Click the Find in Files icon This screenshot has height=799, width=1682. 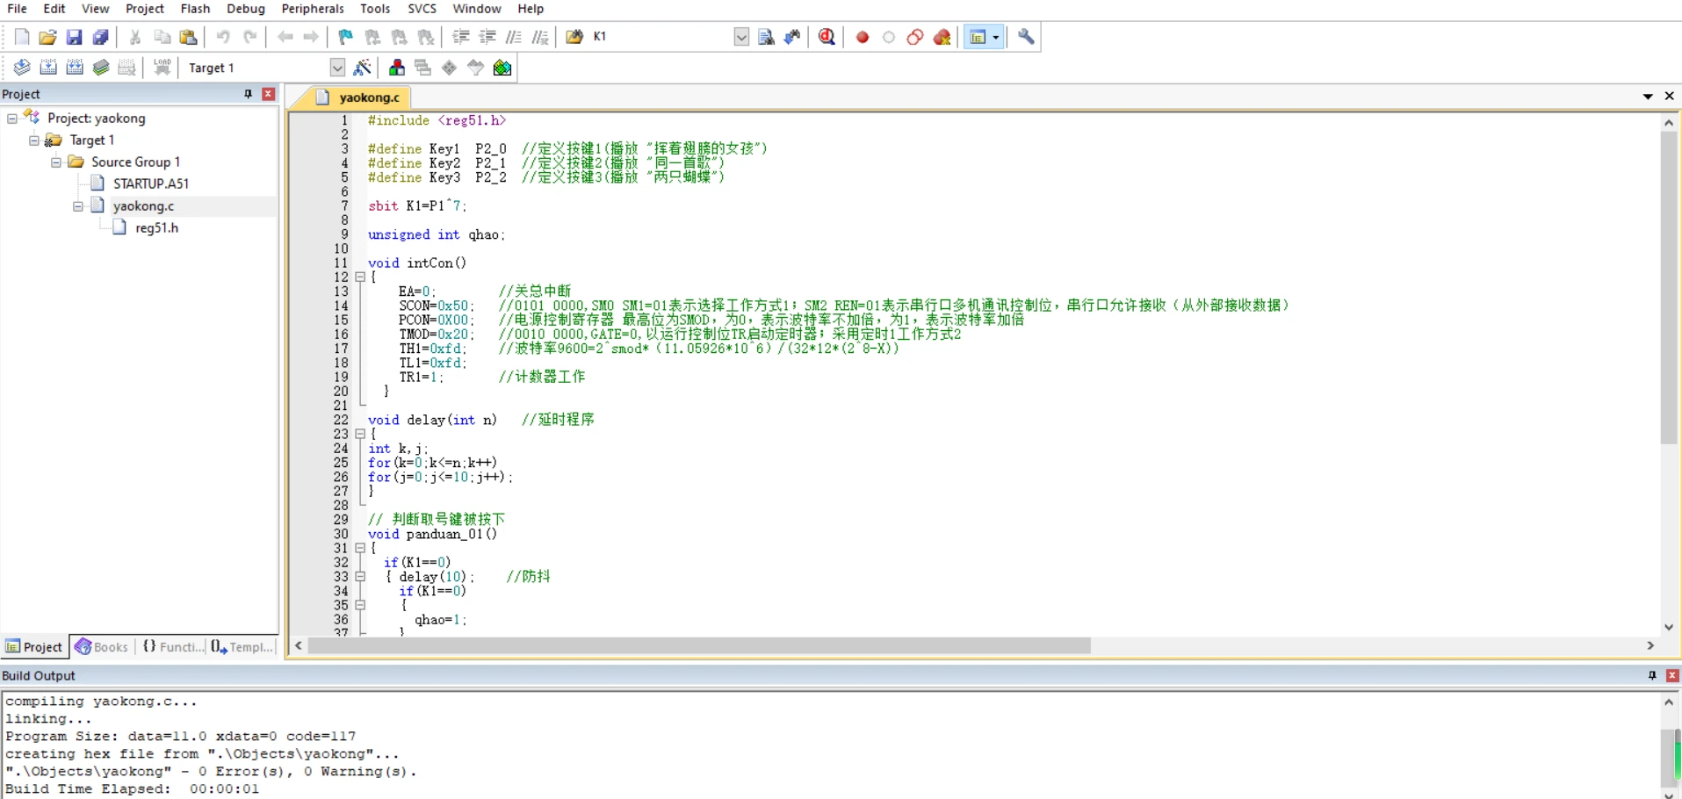[x=574, y=37]
